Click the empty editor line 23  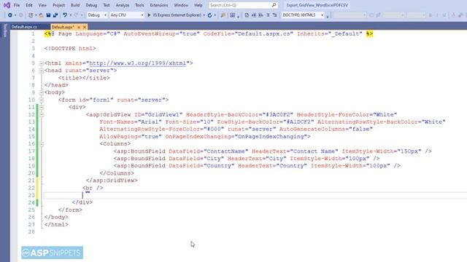(255, 195)
